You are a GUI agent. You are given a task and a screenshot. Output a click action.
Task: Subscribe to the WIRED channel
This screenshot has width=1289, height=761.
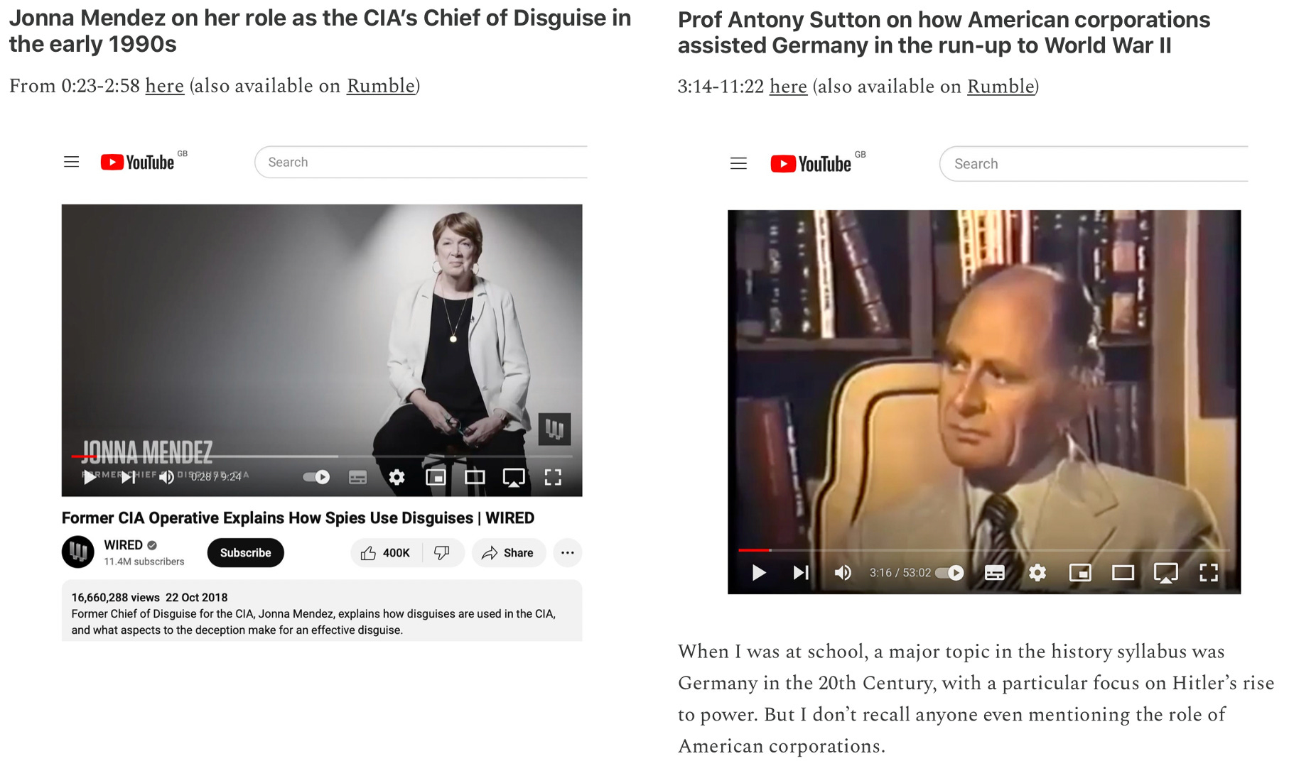(246, 553)
